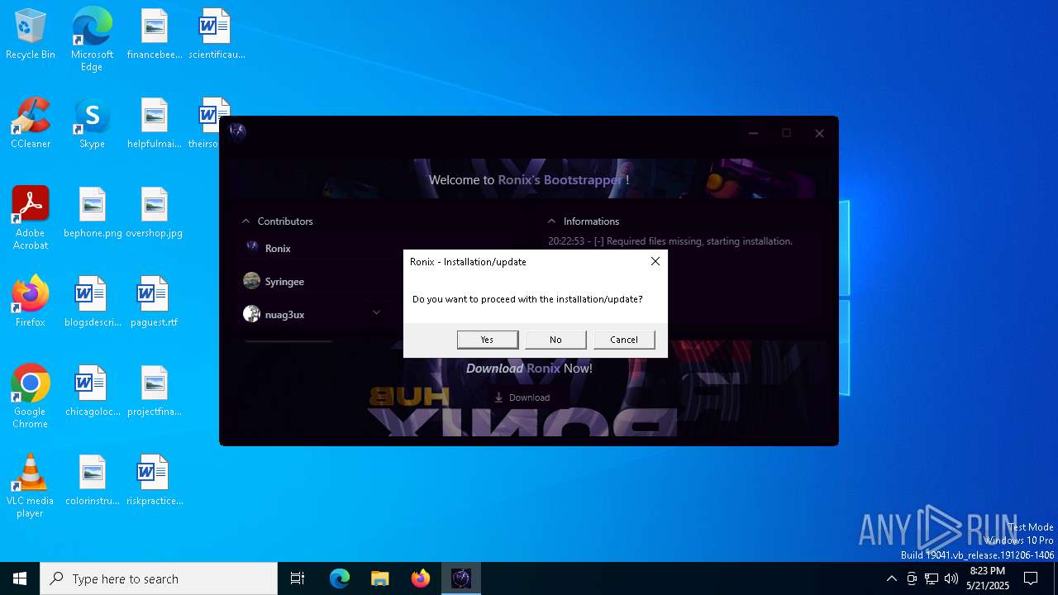Select the Syringee contributor avatar
This screenshot has width=1058, height=595.
tap(252, 281)
